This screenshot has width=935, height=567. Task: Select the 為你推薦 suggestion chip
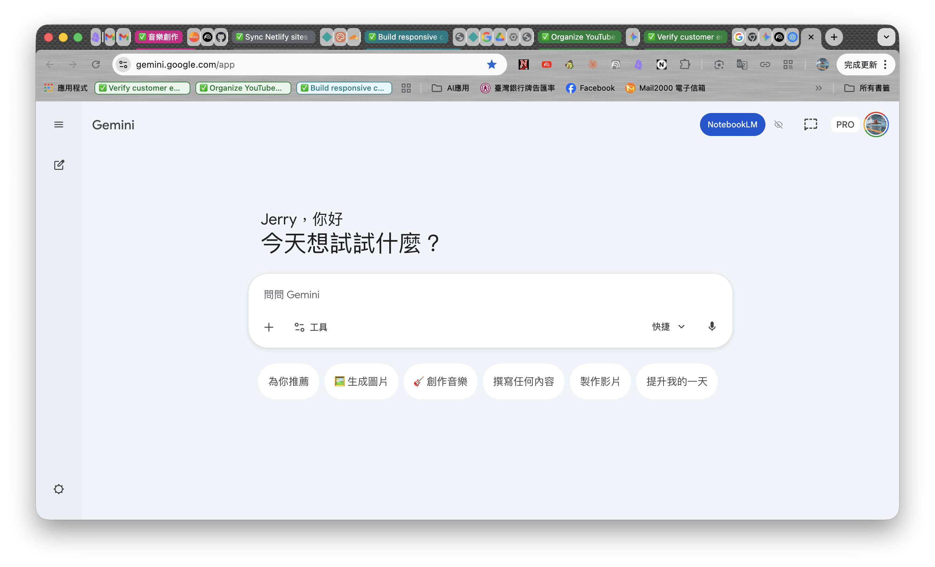288,381
